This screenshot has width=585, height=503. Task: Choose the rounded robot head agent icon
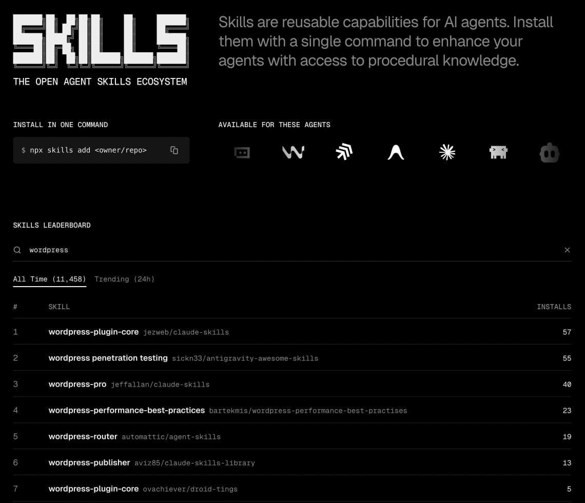(549, 153)
